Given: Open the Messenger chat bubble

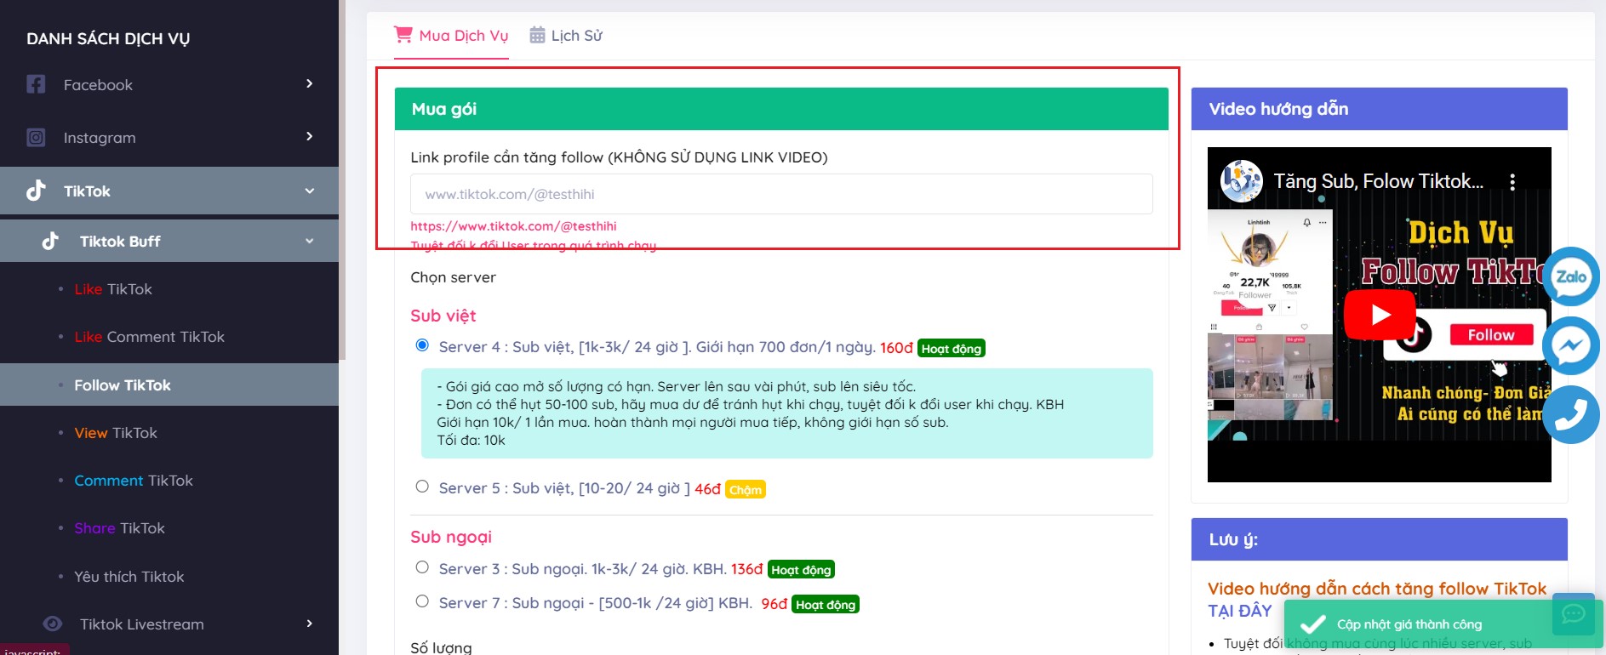Looking at the screenshot, I should (1570, 345).
